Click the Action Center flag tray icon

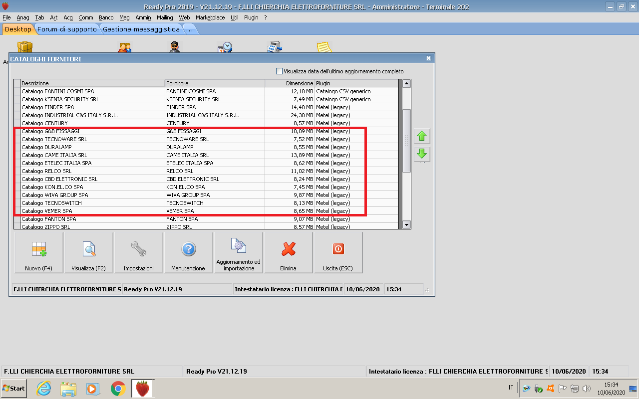[x=563, y=388]
